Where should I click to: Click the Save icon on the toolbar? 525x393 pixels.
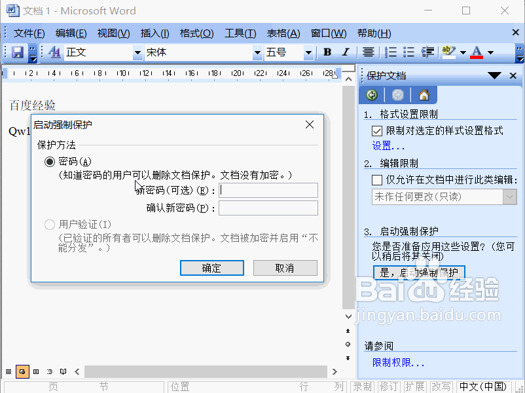tap(16, 52)
